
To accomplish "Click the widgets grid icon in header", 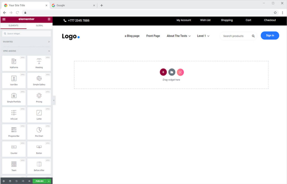I will (x=49, y=19).
